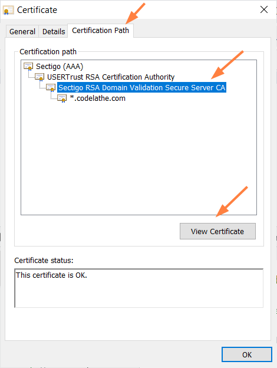Confirm with the OK button
The image size is (277, 368).
click(247, 354)
